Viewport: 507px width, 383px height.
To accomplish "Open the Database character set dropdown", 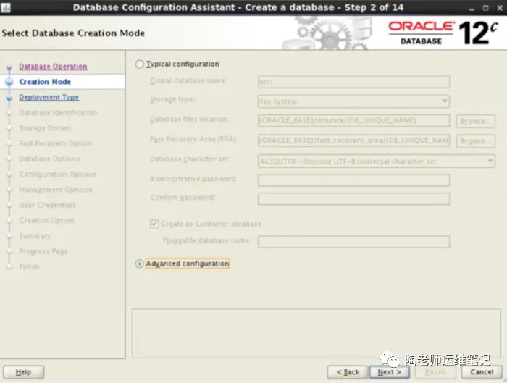I will pyautogui.click(x=377, y=161).
